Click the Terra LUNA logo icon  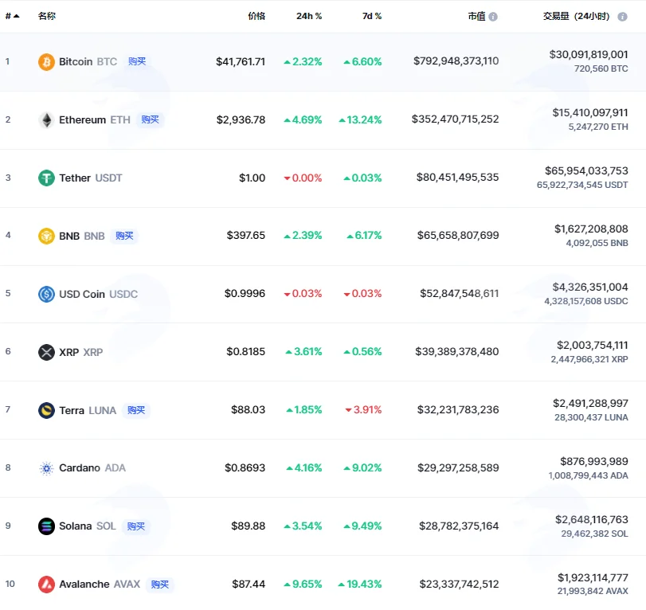[x=46, y=410]
